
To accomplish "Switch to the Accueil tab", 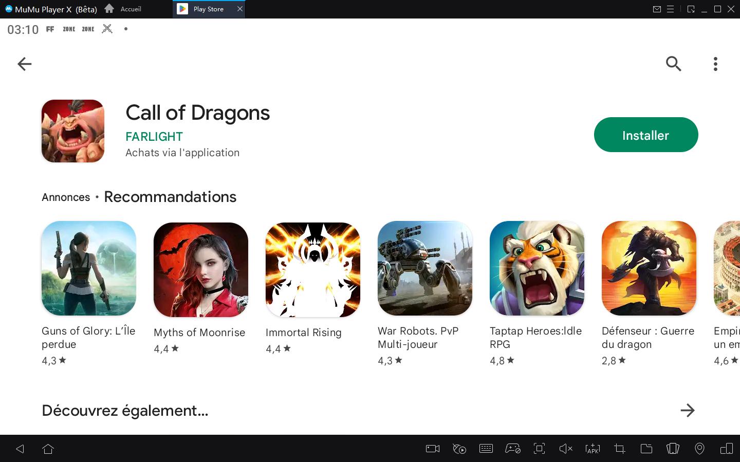I will pyautogui.click(x=123, y=9).
